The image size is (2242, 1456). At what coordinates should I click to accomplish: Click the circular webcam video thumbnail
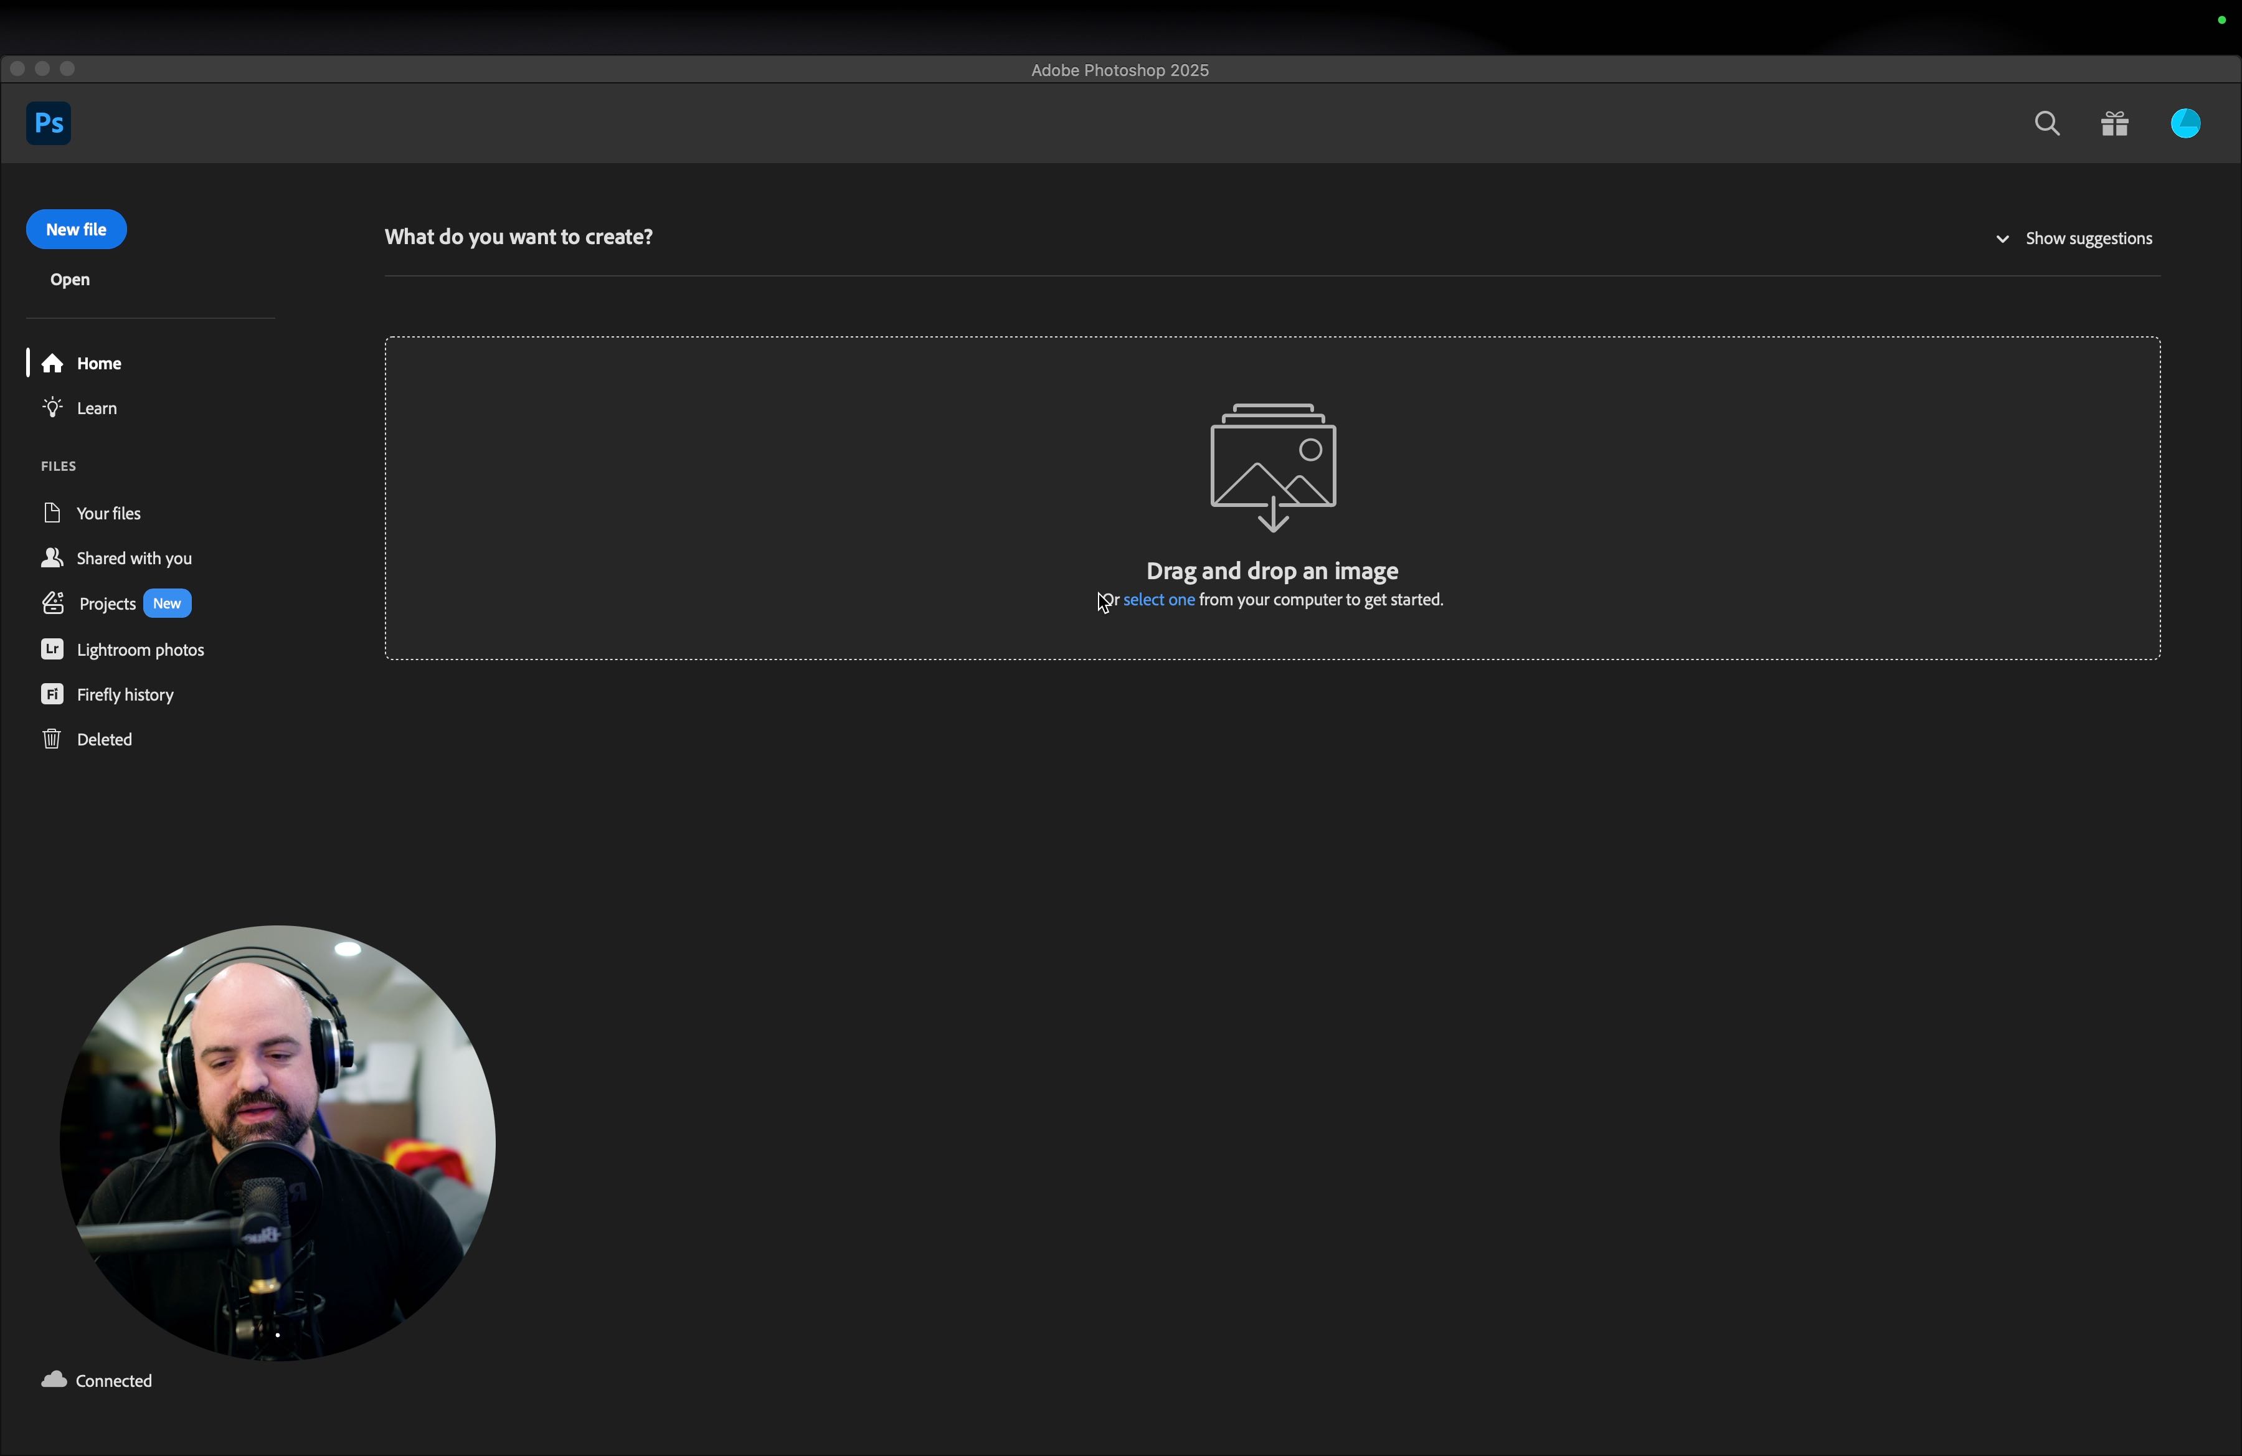(278, 1142)
